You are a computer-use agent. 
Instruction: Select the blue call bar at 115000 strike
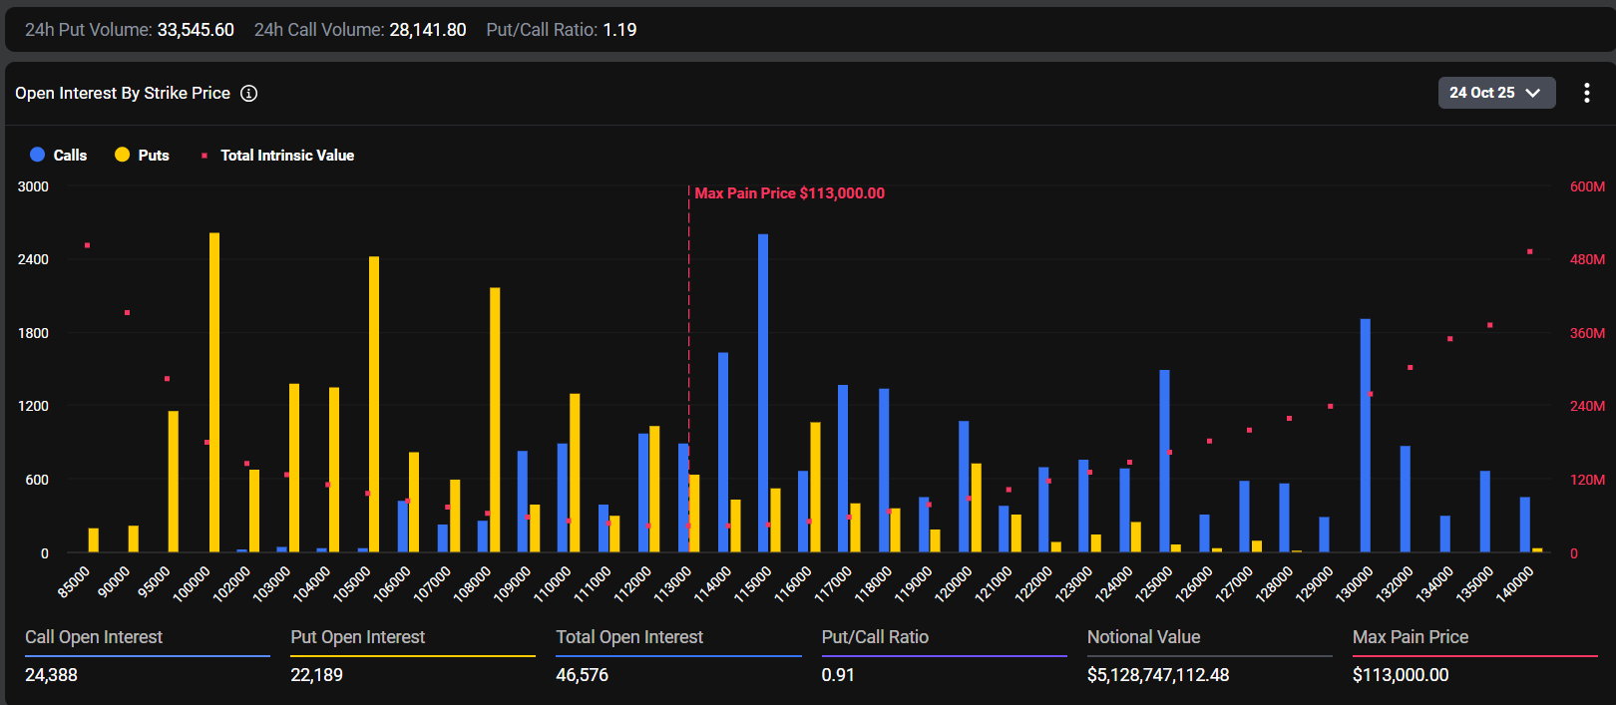[763, 393]
